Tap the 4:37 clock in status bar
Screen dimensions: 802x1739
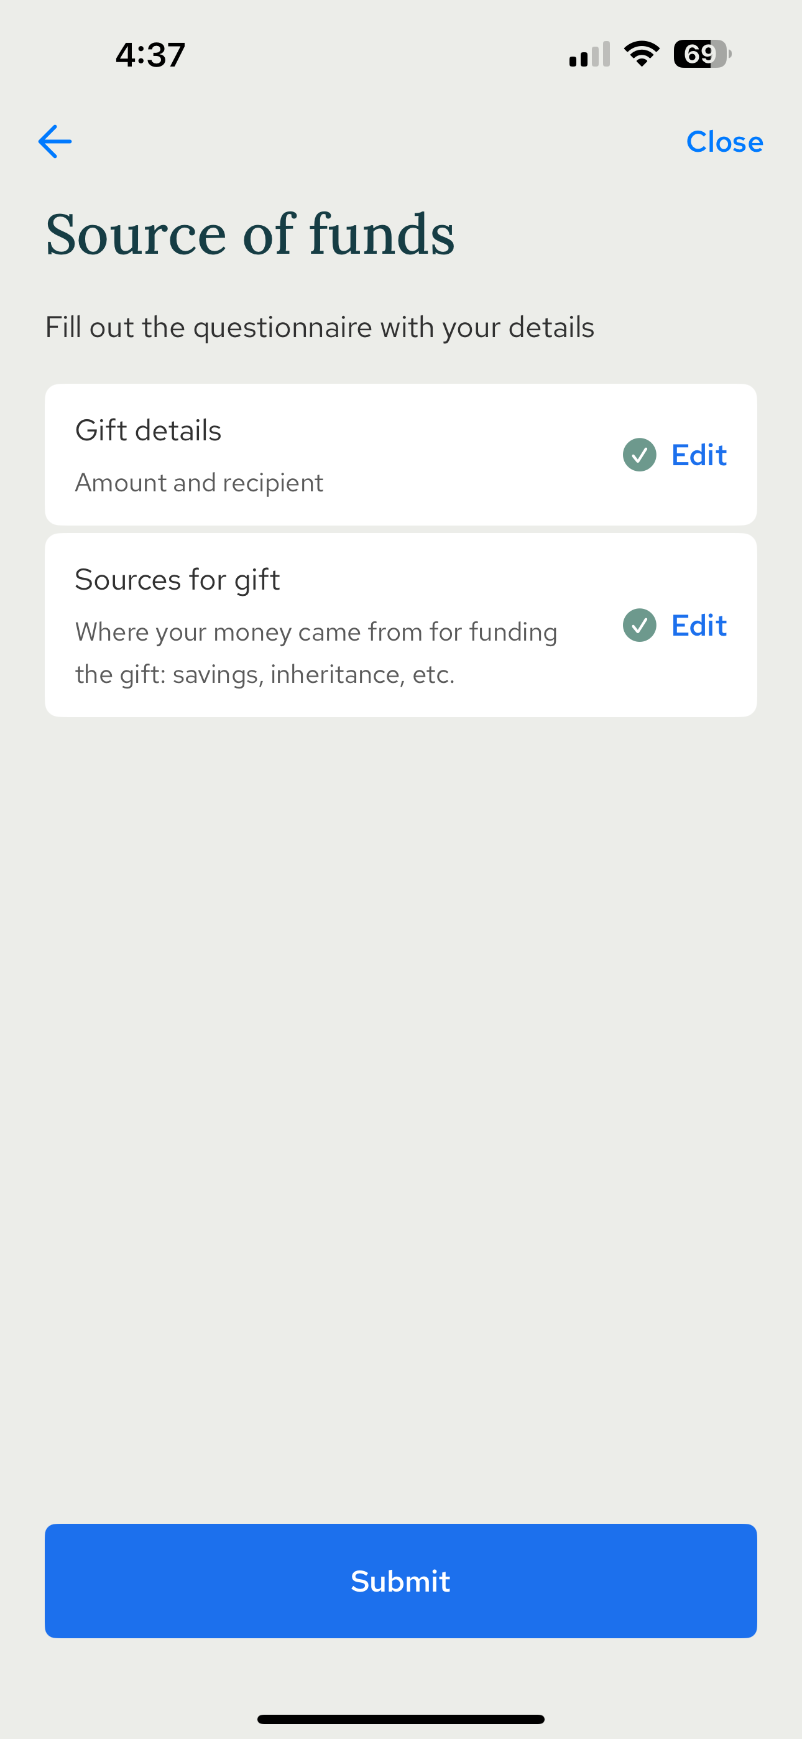[x=150, y=55]
